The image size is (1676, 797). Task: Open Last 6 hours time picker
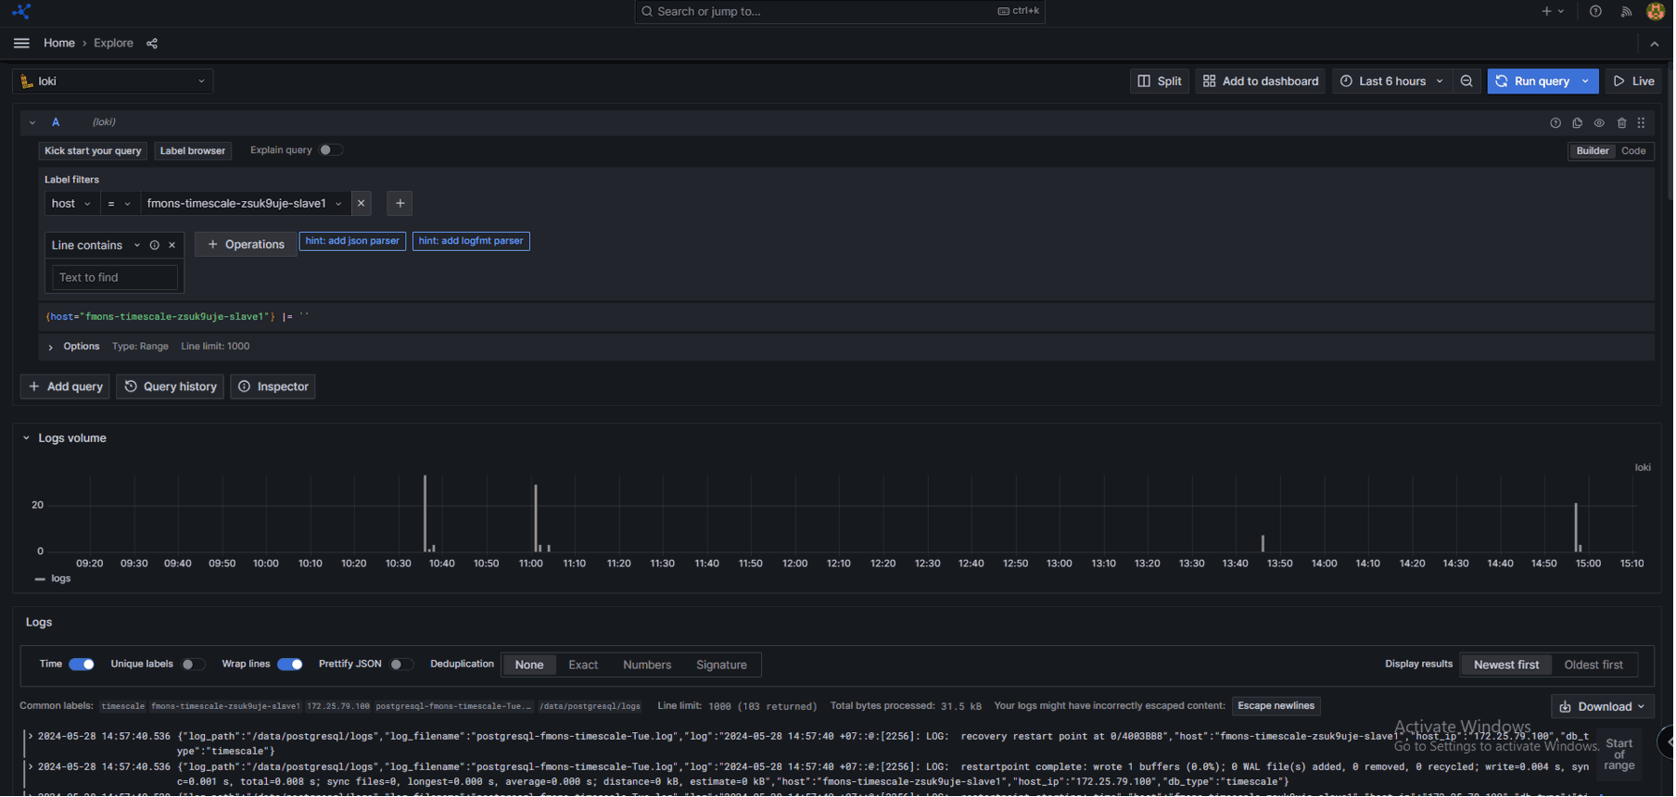(x=1392, y=82)
